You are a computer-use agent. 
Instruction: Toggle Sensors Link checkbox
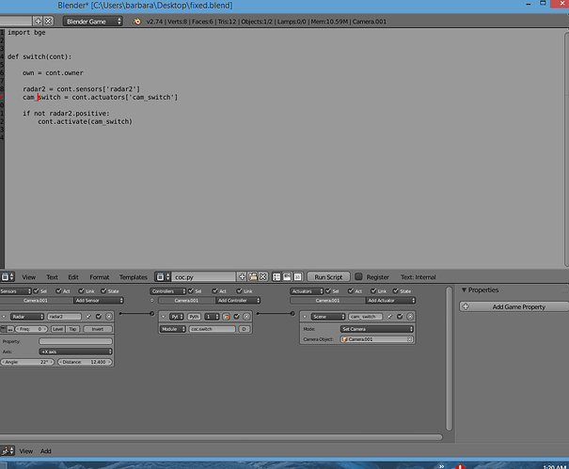tap(82, 291)
